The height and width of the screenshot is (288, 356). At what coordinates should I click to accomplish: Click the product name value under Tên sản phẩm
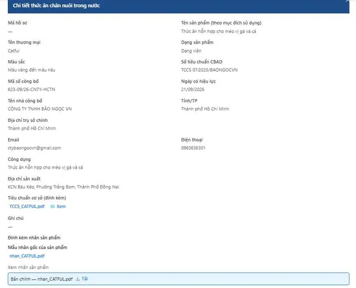pos(218,31)
